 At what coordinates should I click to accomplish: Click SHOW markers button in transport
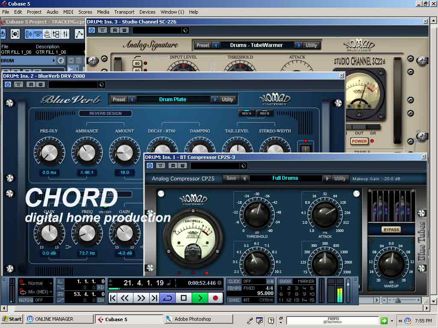tap(285, 281)
